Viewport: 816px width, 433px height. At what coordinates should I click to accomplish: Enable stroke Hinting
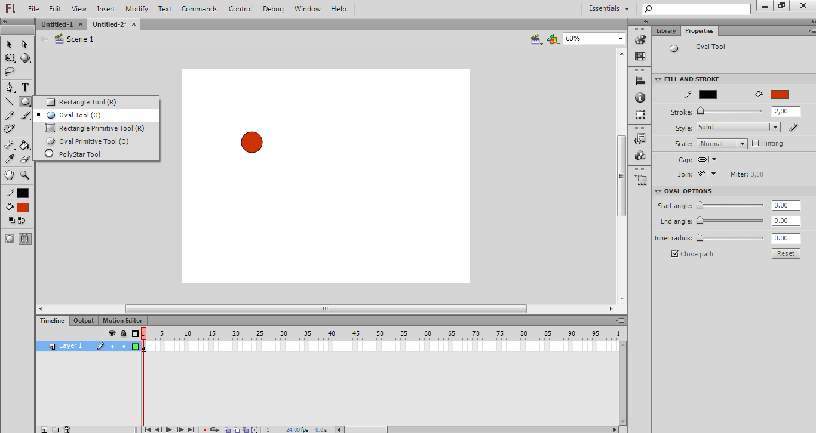coord(756,143)
